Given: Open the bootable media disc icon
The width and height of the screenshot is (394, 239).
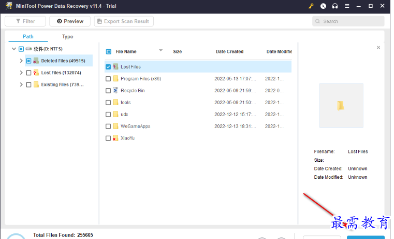Looking at the screenshot, I should [x=323, y=6].
